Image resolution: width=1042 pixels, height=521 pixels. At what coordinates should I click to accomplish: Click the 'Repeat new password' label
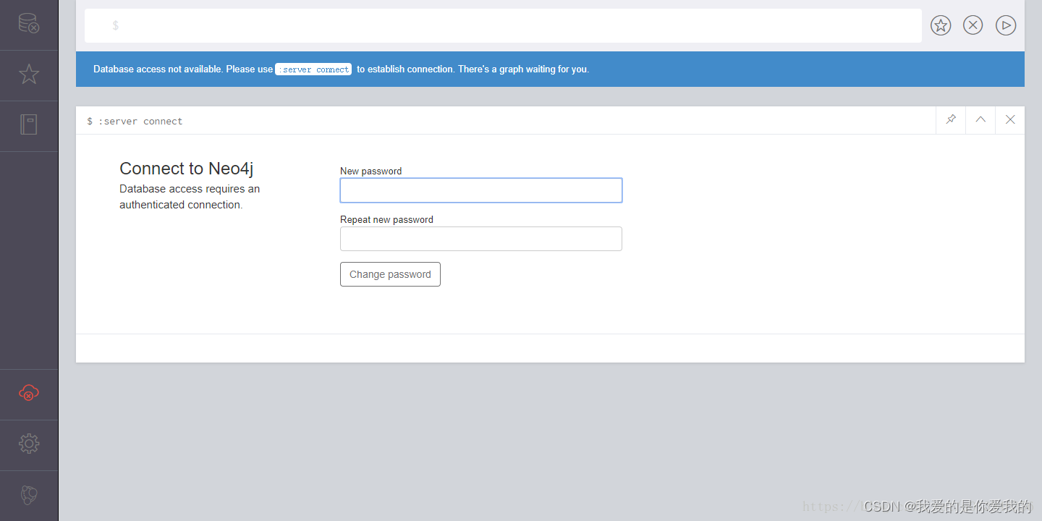[x=386, y=220]
